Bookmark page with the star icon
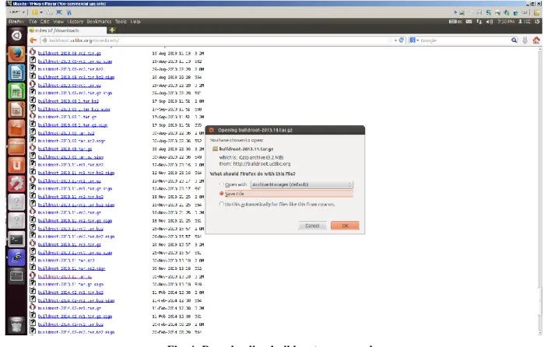This screenshot has width=544, height=347. [390, 40]
